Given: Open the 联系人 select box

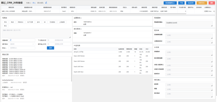Looking at the screenshot, I should 22,48.
